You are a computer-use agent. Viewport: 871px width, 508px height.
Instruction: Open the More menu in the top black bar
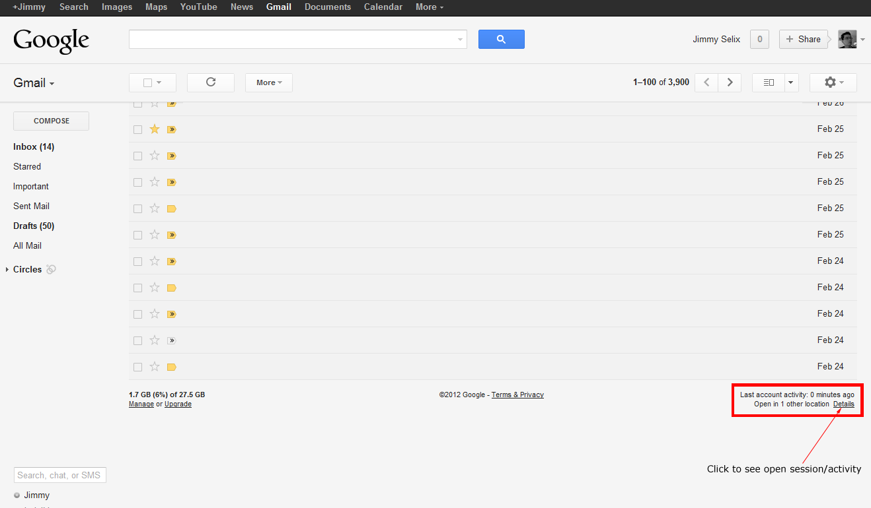(x=430, y=7)
